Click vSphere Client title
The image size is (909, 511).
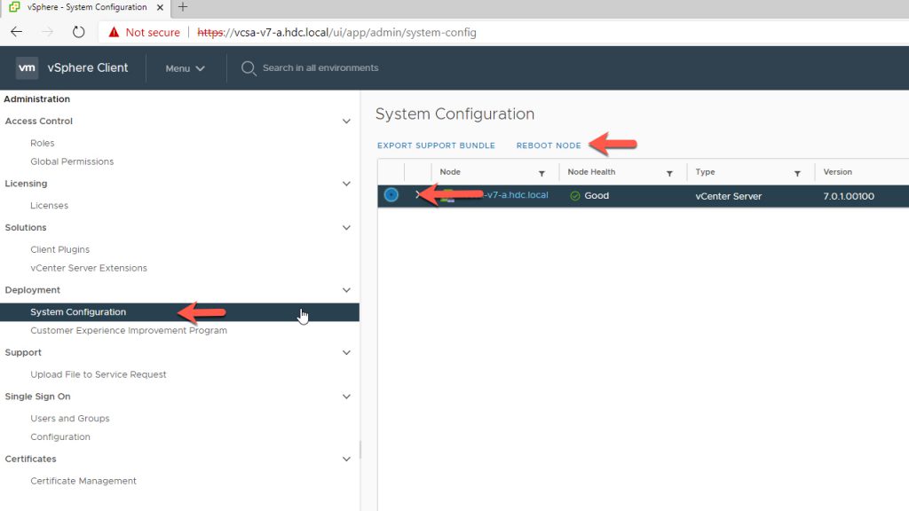(88, 67)
